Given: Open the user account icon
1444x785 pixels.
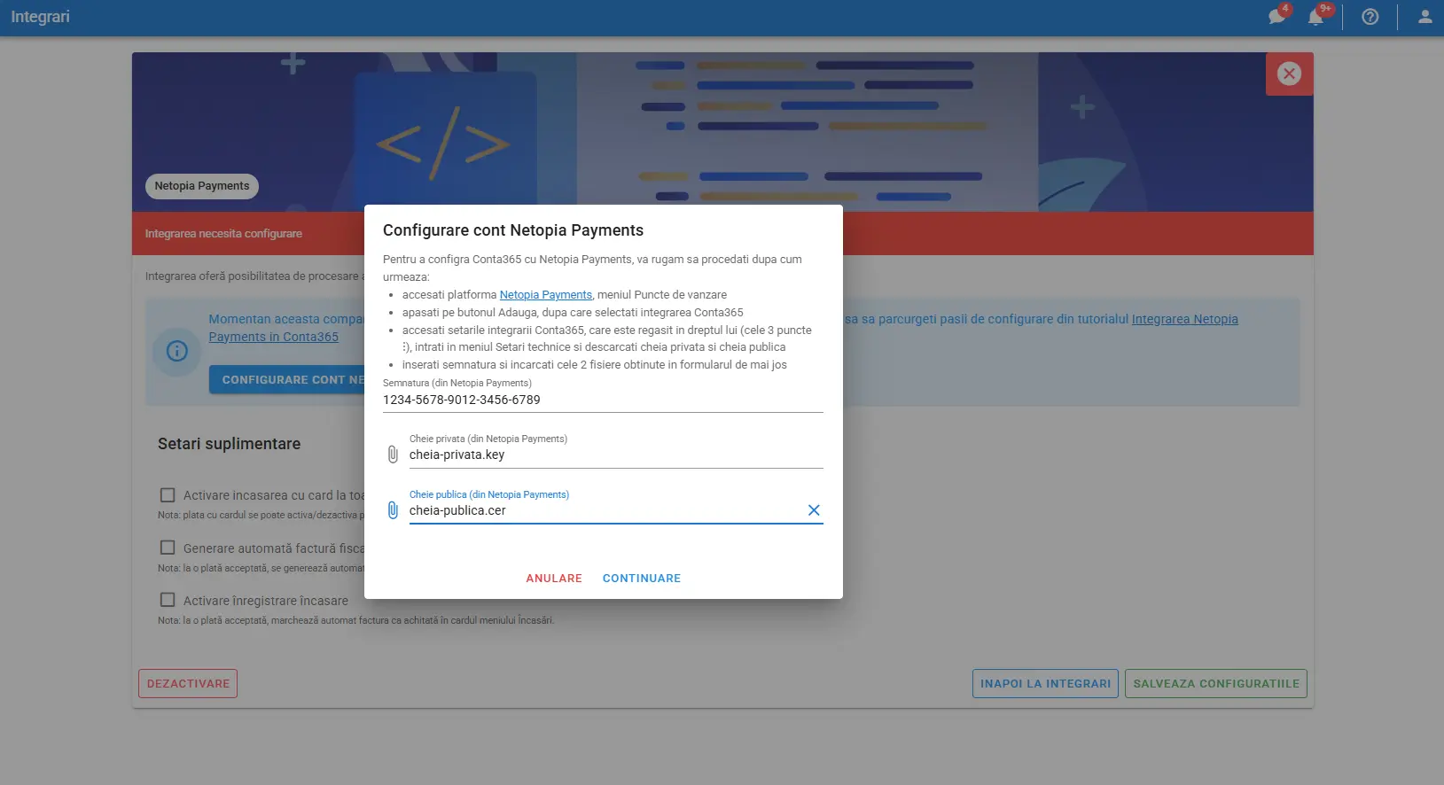Looking at the screenshot, I should [1424, 17].
